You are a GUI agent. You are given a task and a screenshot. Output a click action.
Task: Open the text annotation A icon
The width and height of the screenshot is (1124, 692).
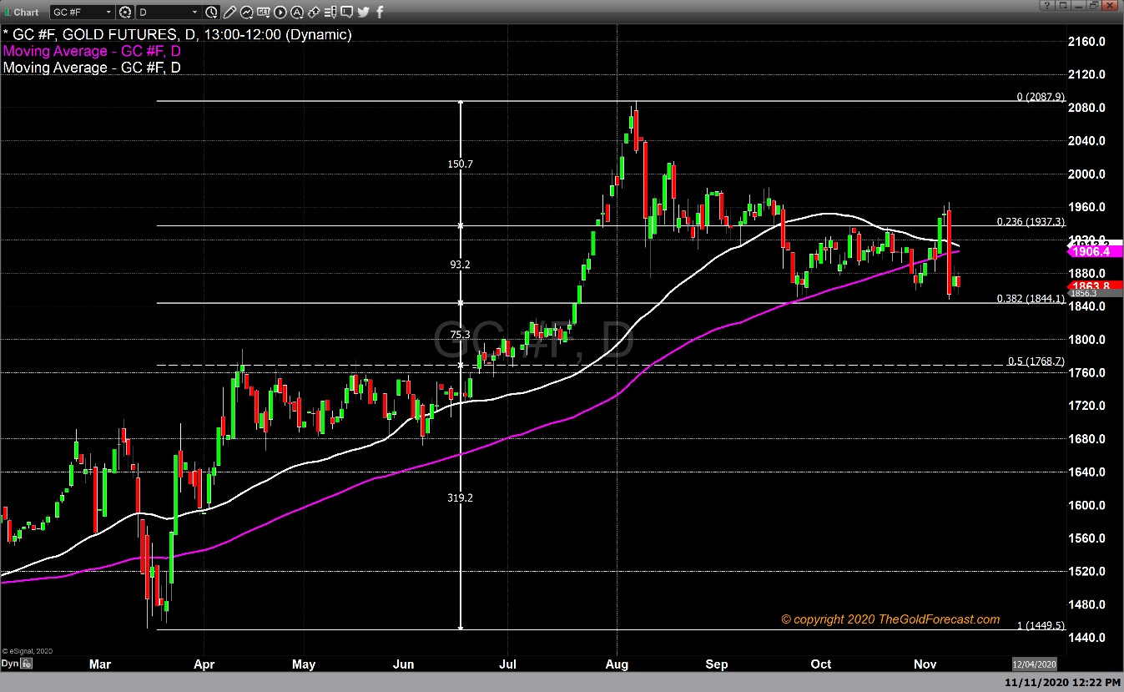(296, 13)
